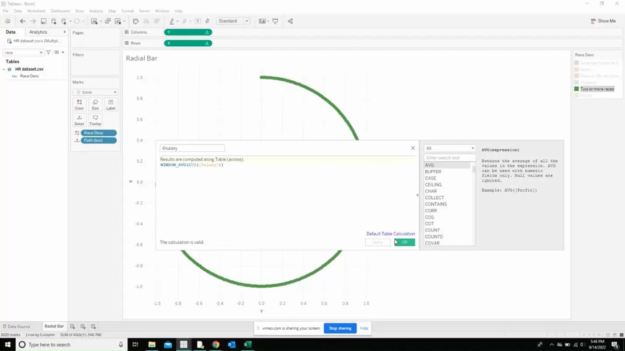Click the Label mark card button
This screenshot has height=351, width=625.
[x=111, y=104]
